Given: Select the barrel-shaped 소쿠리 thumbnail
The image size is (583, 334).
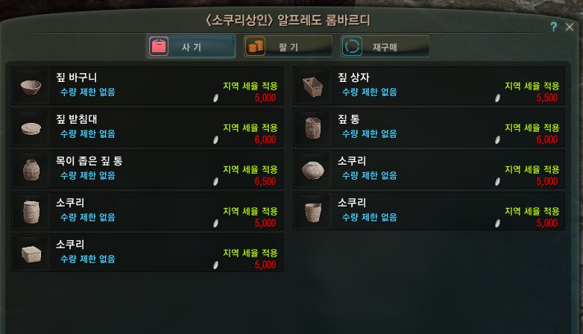Looking at the screenshot, I should (31, 211).
